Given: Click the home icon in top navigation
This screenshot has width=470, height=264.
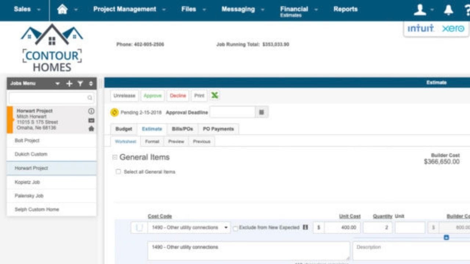Looking at the screenshot, I should click(x=62, y=10).
